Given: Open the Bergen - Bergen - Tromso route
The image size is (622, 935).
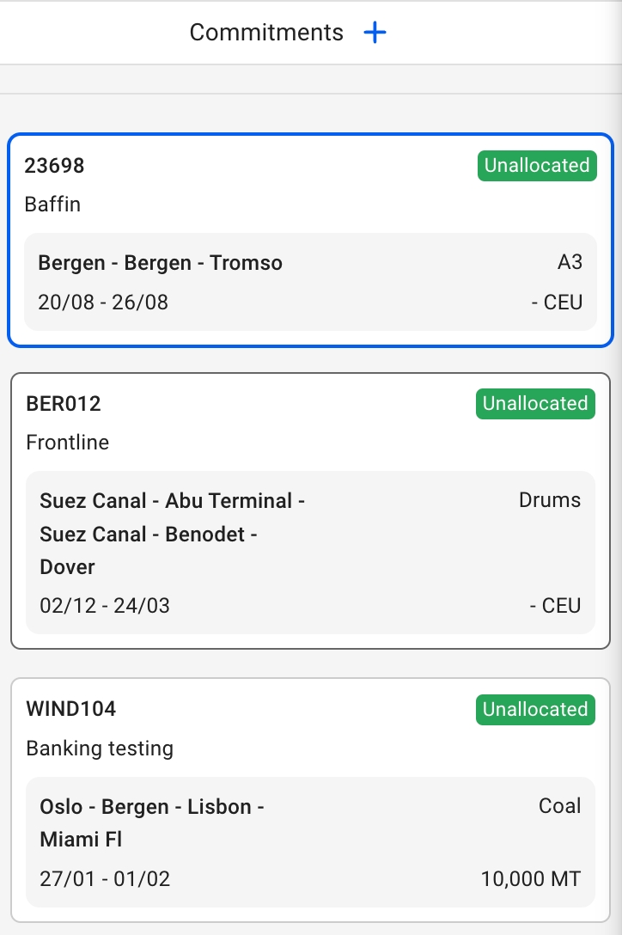Looking at the screenshot, I should (160, 263).
